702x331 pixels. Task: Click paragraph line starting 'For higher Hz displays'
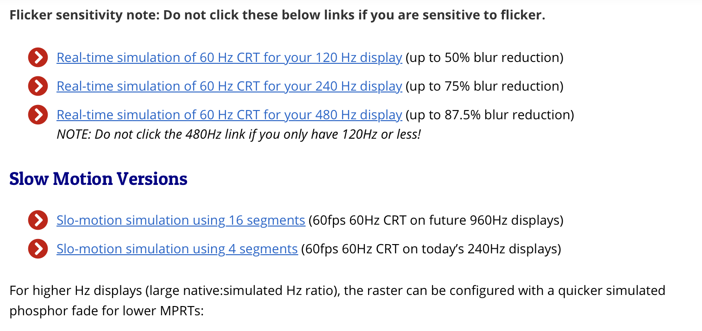tap(337, 291)
